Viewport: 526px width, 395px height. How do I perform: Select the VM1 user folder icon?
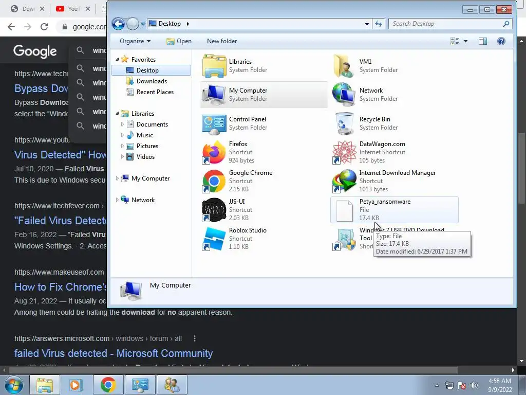coord(344,66)
